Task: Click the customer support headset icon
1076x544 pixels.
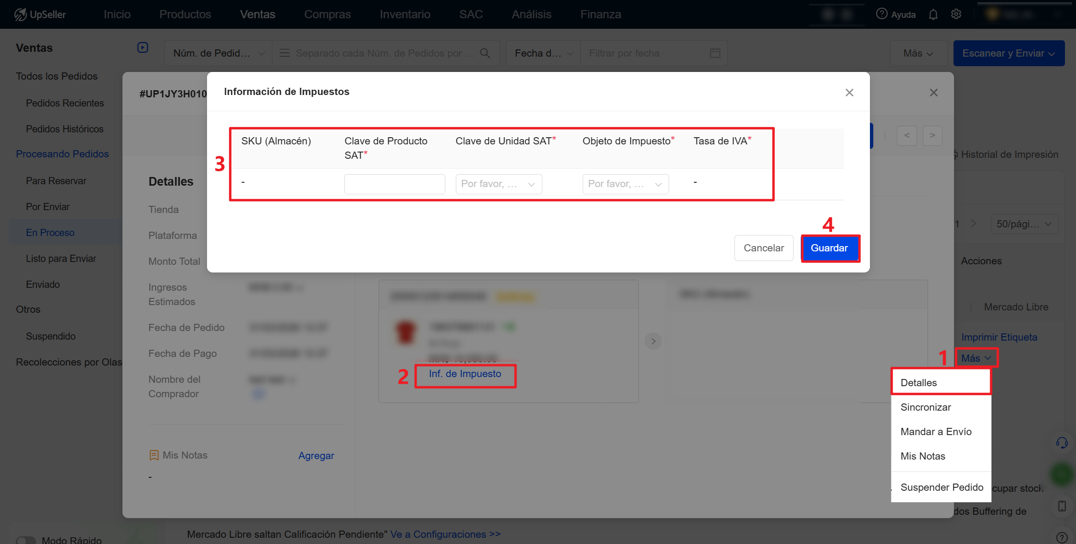Action: point(1062,443)
